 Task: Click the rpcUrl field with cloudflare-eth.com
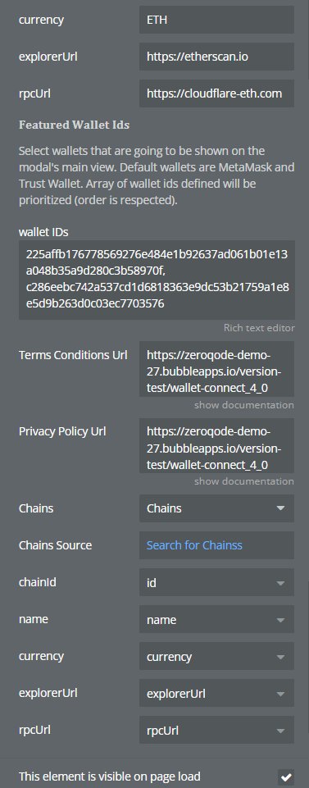tap(216, 93)
